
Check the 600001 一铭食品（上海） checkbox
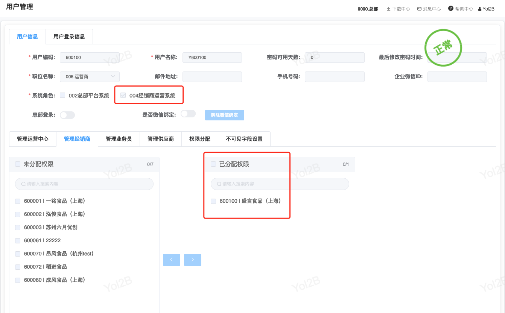point(18,201)
